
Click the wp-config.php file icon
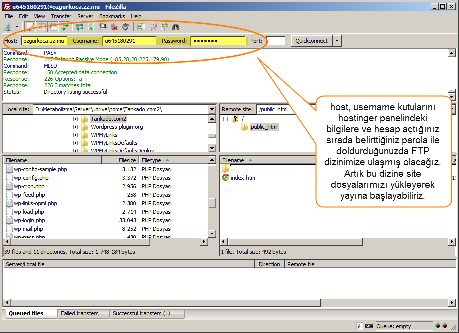(x=9, y=178)
